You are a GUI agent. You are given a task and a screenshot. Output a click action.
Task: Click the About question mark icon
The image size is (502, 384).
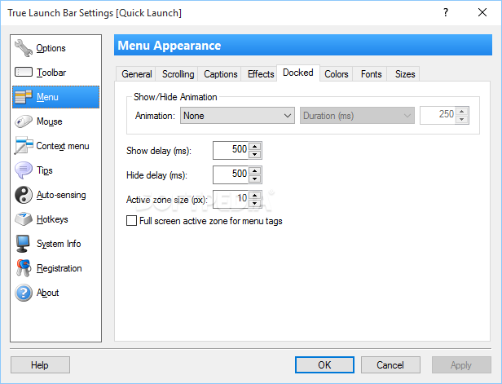coord(24,293)
